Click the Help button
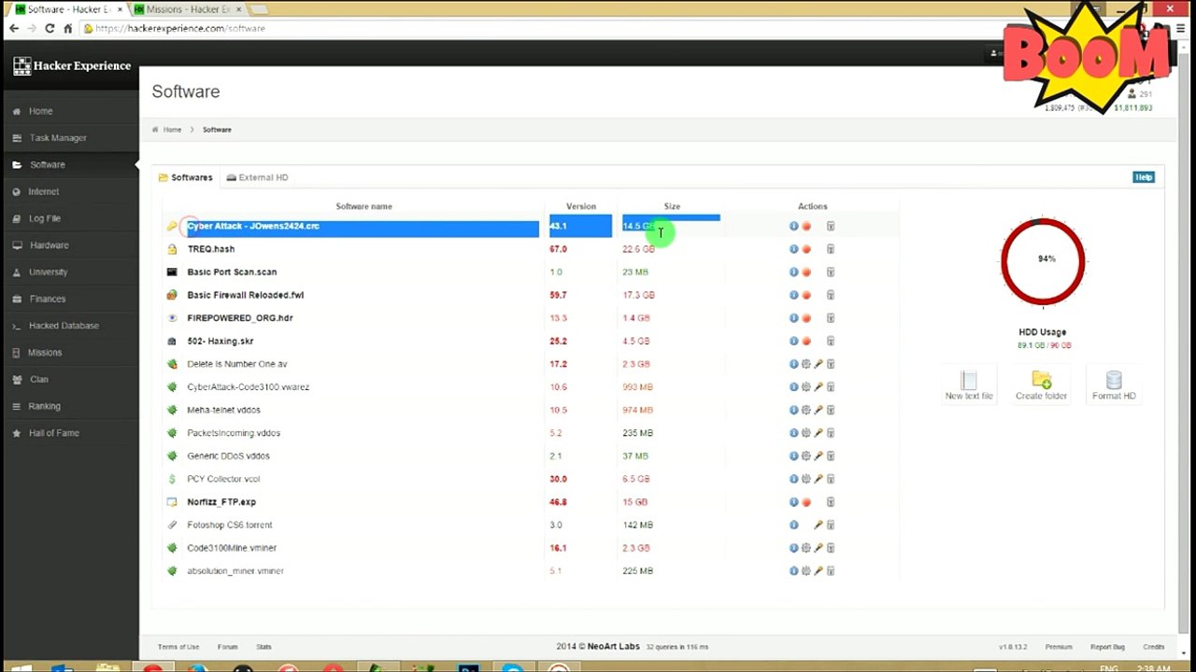This screenshot has width=1196, height=672. tap(1144, 177)
